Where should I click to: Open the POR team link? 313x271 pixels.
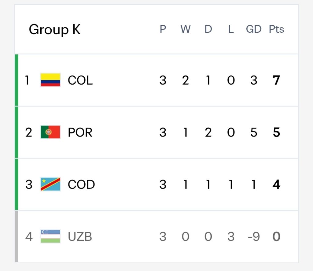80,132
